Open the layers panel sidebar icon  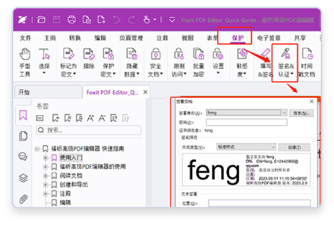pyautogui.click(x=23, y=178)
